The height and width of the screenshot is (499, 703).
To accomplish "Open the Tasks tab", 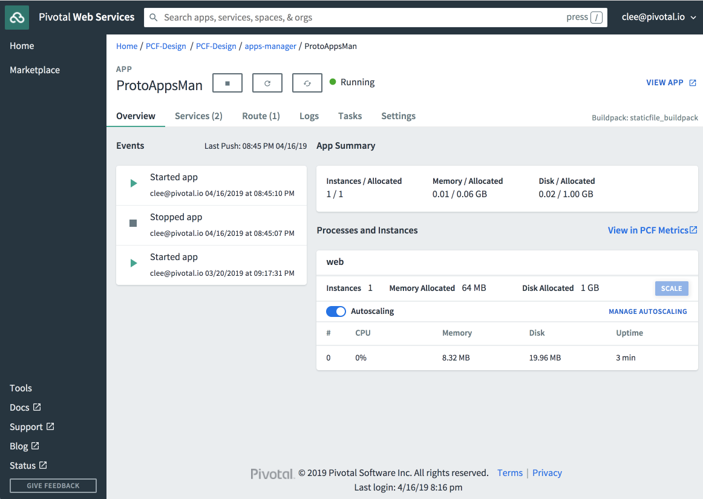I will pos(350,116).
